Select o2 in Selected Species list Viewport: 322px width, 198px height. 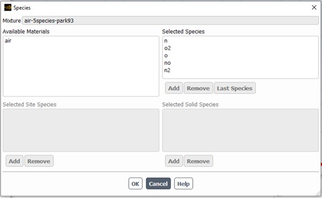[x=167, y=48]
